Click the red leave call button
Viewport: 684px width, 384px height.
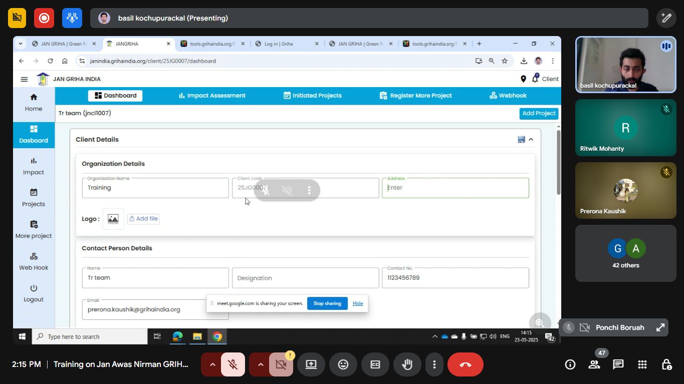pyautogui.click(x=465, y=364)
